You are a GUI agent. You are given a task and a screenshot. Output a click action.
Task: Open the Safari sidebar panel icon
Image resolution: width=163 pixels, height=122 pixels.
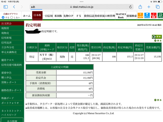pyautogui.click(x=6, y=7)
